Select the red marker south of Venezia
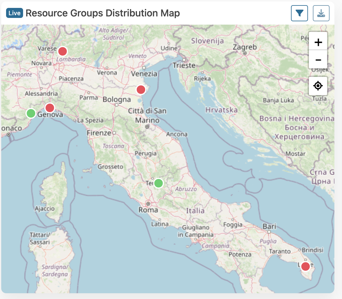 141,90
